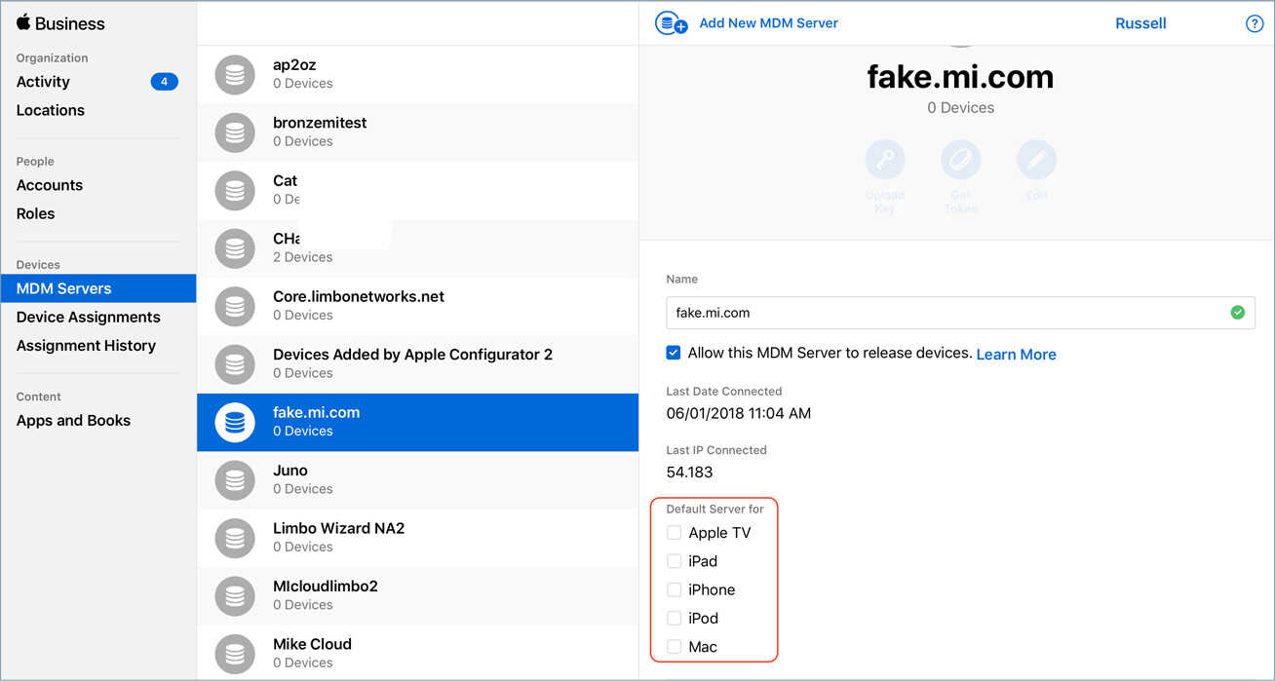This screenshot has width=1275, height=681.
Task: Click the server icon beside Cat
Action: point(235,190)
